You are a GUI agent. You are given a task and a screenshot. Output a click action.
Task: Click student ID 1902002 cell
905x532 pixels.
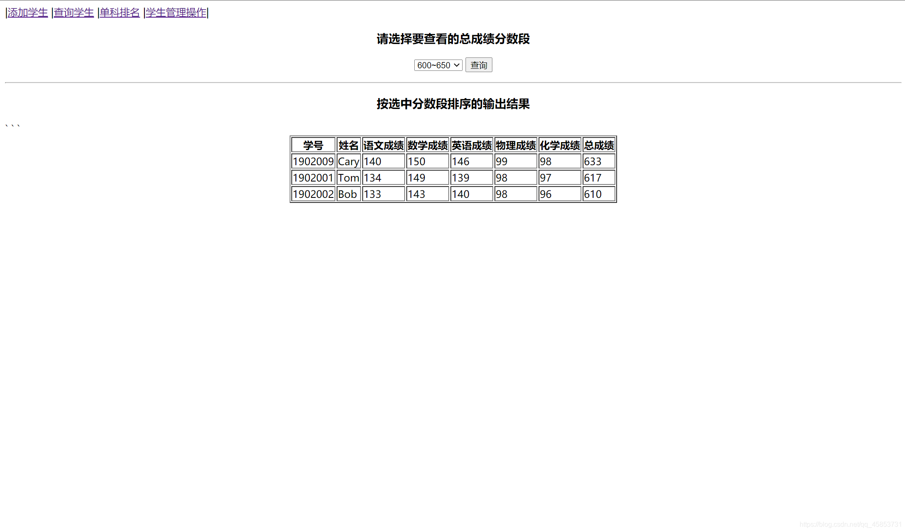(313, 194)
